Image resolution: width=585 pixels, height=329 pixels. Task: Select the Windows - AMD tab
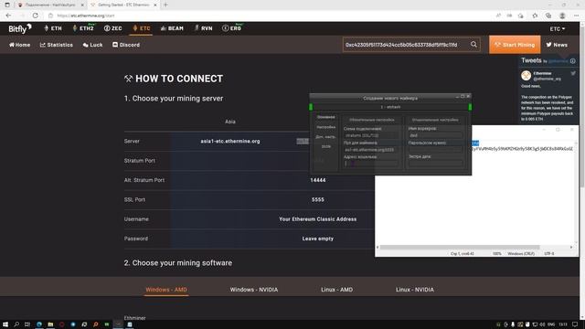click(x=166, y=290)
